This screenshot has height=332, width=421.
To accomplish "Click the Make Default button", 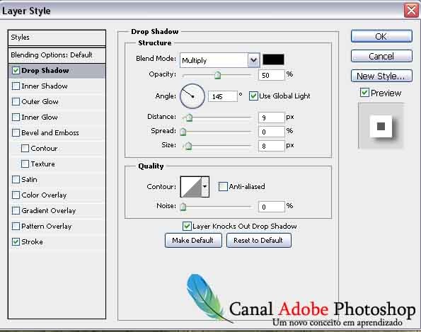I will (193, 240).
